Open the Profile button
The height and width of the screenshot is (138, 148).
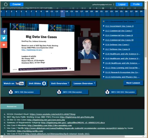[x=136, y=4]
